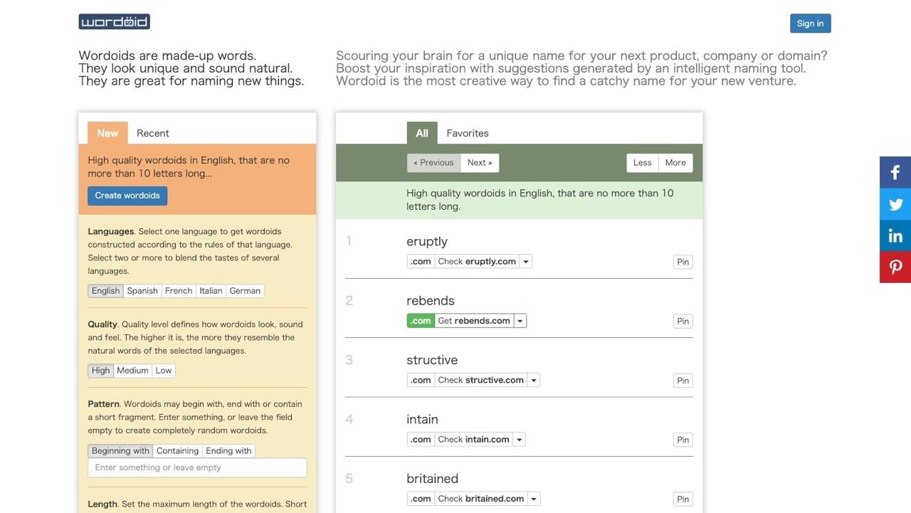This screenshot has width=911, height=513.
Task: Click the Sign in button
Action: click(810, 23)
